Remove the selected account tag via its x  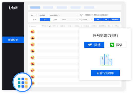tap(59, 15)
